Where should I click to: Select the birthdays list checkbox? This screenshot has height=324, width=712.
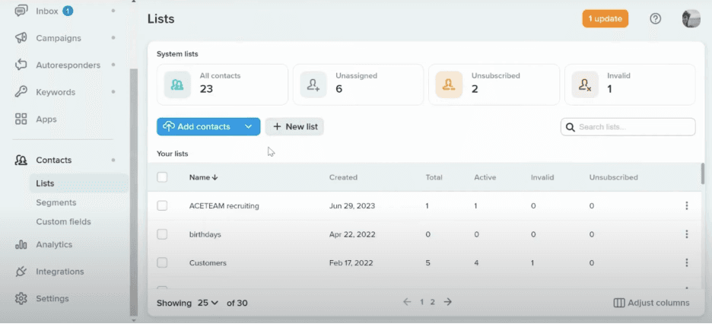(x=162, y=234)
